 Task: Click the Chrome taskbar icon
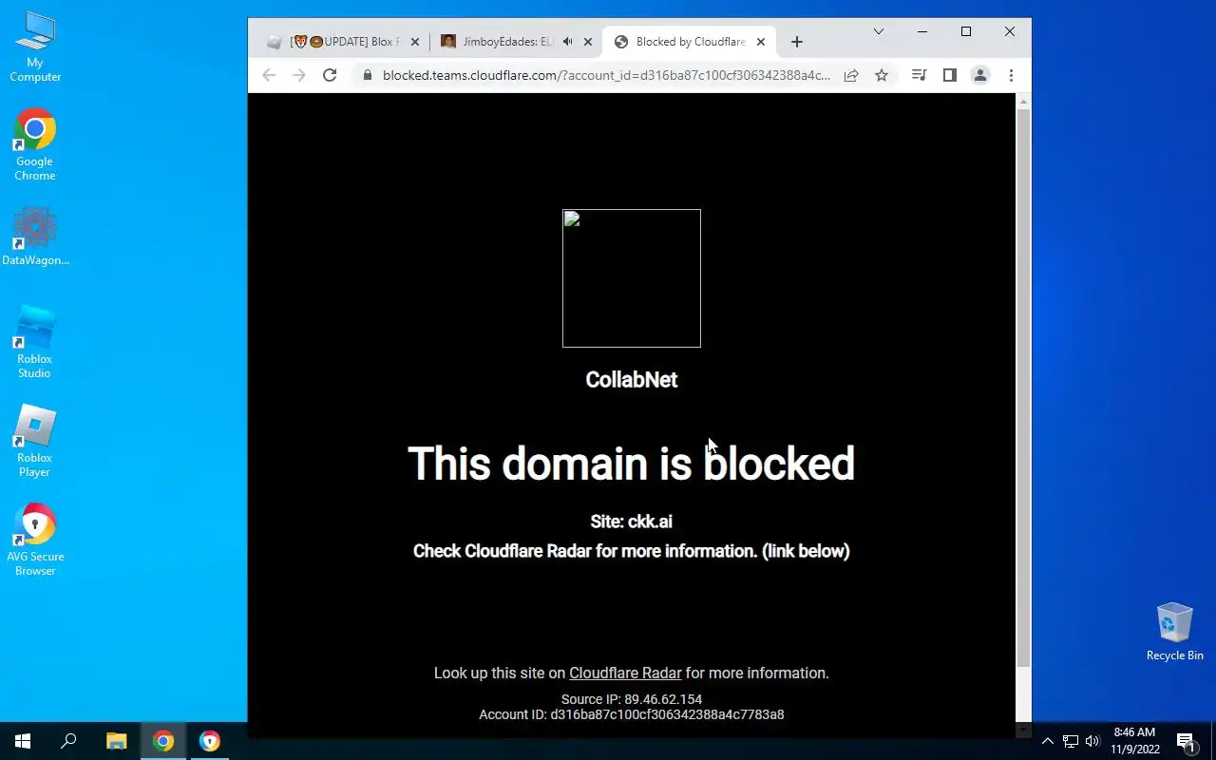pos(163,741)
